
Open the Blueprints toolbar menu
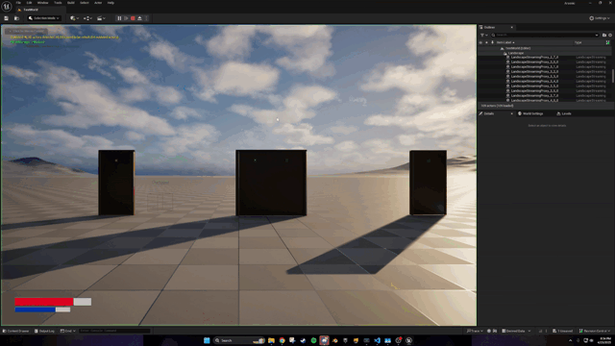pos(87,18)
